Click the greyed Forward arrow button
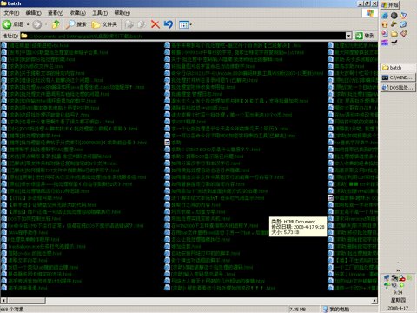Image resolution: width=417 pixels, height=313 pixels. tap(36, 24)
